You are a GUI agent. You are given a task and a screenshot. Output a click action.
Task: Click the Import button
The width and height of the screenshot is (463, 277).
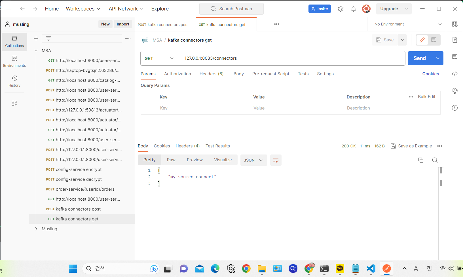(x=123, y=24)
